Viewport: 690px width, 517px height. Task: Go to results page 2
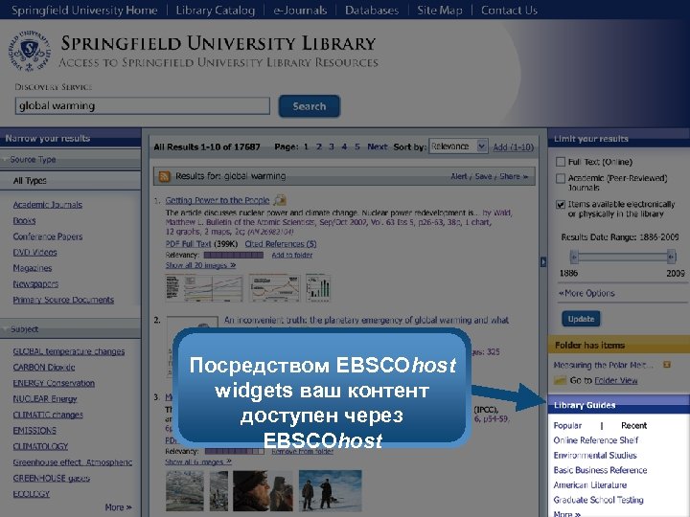coord(319,146)
